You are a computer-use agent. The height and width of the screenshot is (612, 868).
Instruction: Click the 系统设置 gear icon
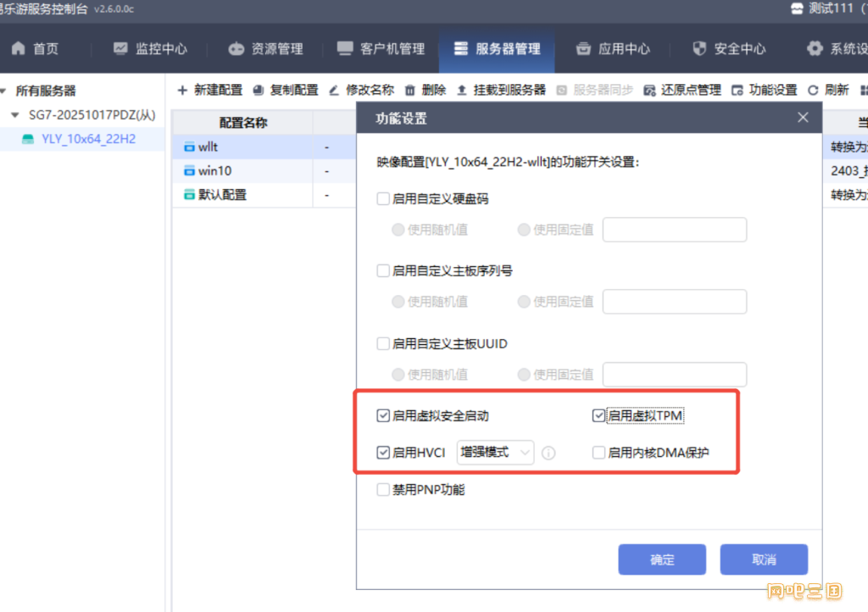pyautogui.click(x=815, y=48)
